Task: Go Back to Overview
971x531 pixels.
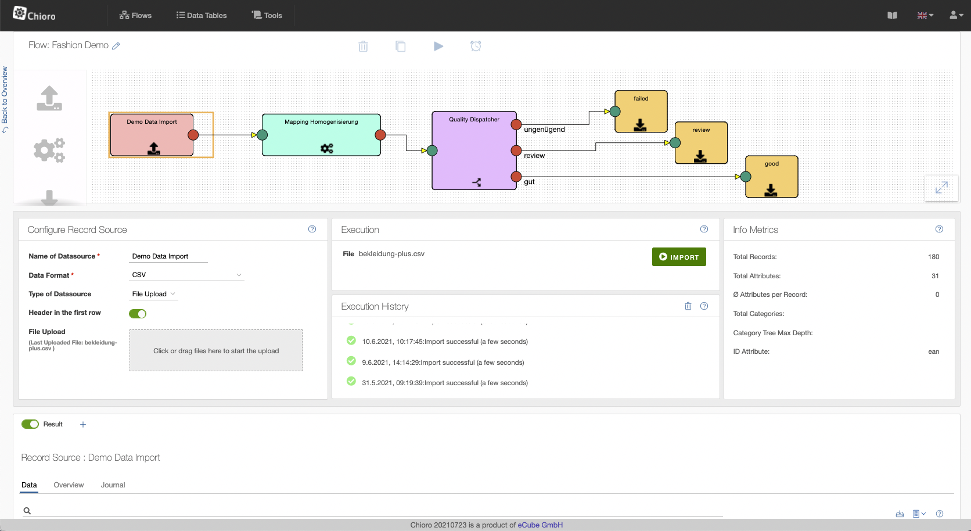Action: [5, 99]
